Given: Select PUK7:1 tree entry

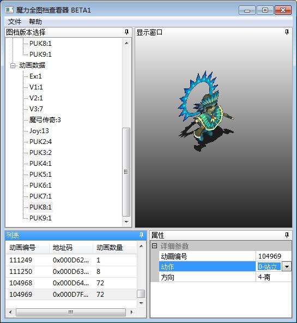Looking at the screenshot, I should (40, 196).
